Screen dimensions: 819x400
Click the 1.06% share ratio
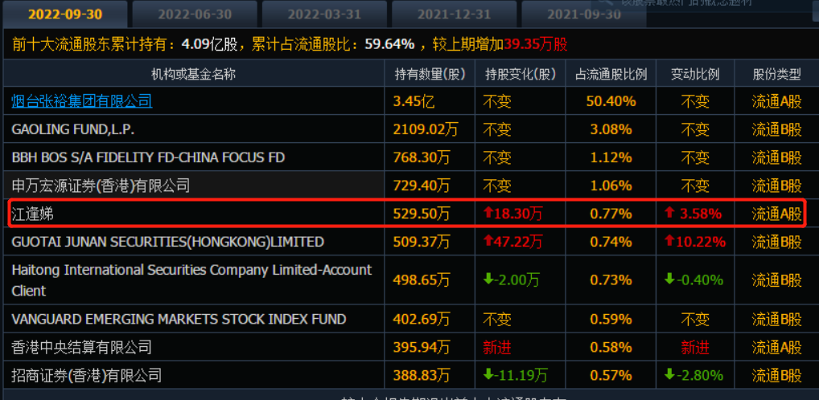click(611, 186)
